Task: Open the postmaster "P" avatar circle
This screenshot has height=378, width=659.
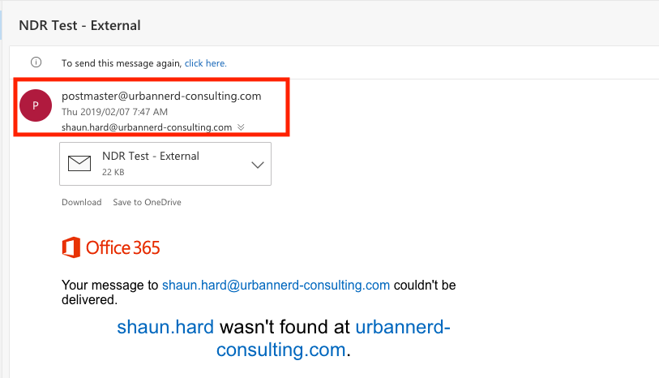Action: tap(36, 106)
